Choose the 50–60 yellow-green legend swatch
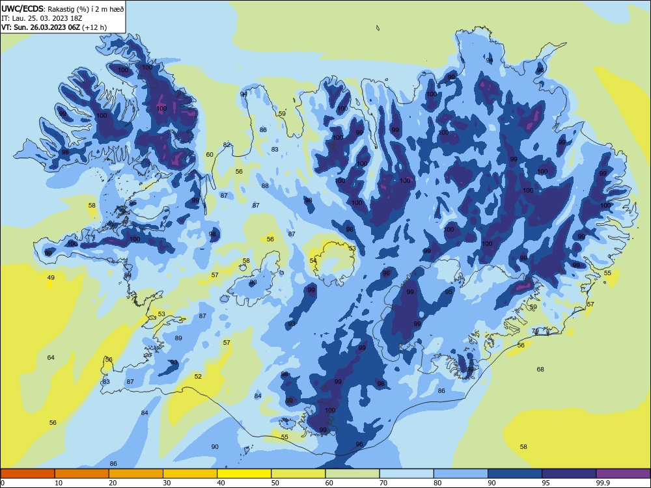Image resolution: width=651 pixels, height=488 pixels. point(298,474)
